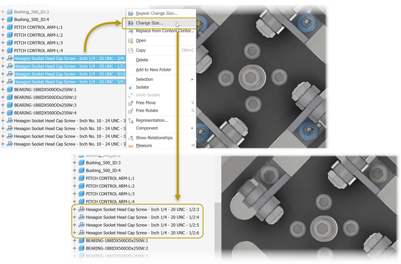Expand cap screw 1/2:4 node
Viewport: 401px width, 264px height.
pos(74,217)
